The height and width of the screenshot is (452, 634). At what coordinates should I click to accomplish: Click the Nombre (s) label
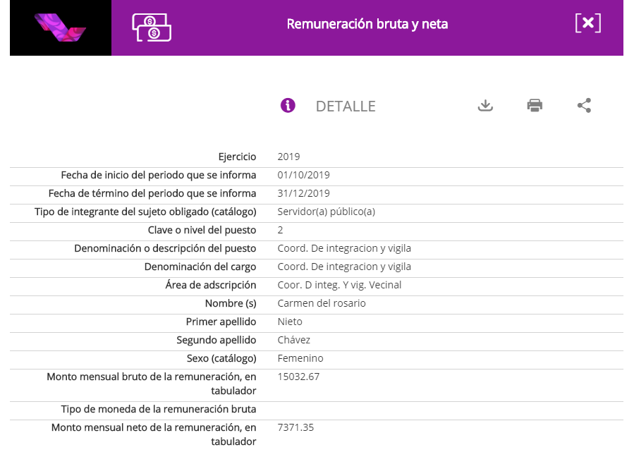pos(231,303)
